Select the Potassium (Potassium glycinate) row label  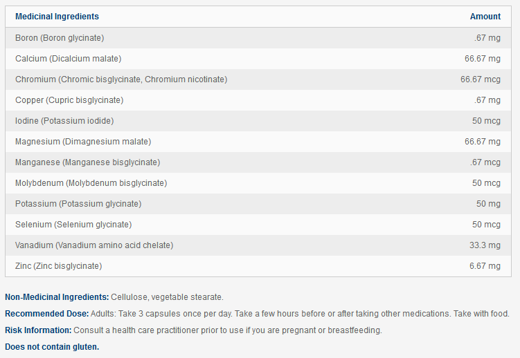click(78, 204)
